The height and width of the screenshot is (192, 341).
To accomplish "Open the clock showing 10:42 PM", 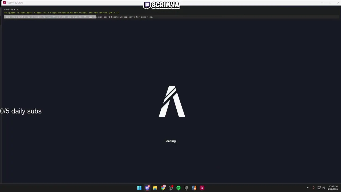I will coord(333,188).
